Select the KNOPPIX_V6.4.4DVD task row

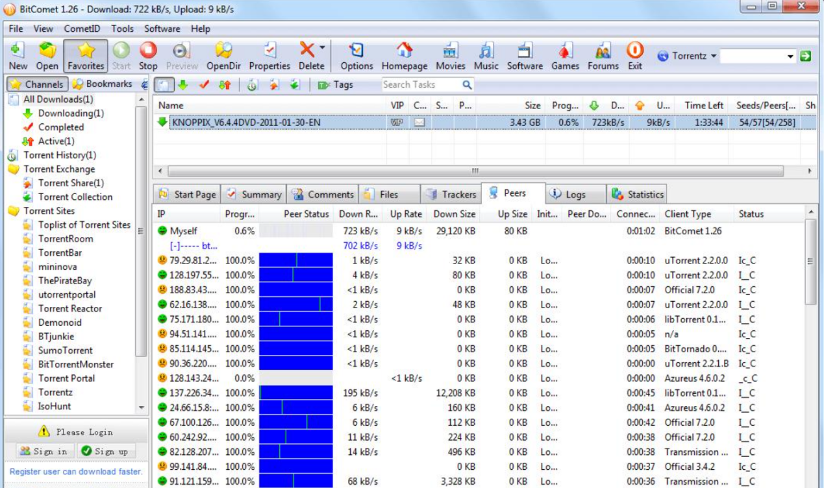484,122
